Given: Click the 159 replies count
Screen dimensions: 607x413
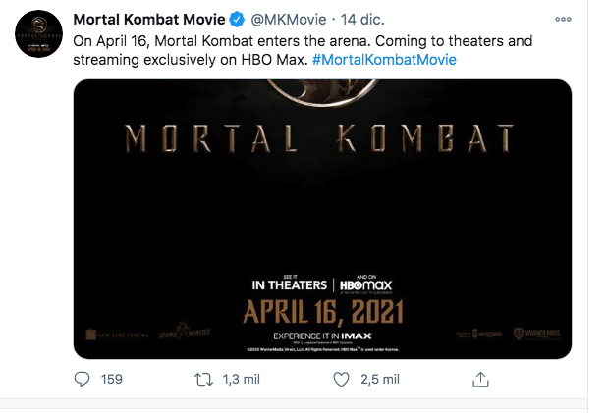Looking at the screenshot, I should 111,379.
